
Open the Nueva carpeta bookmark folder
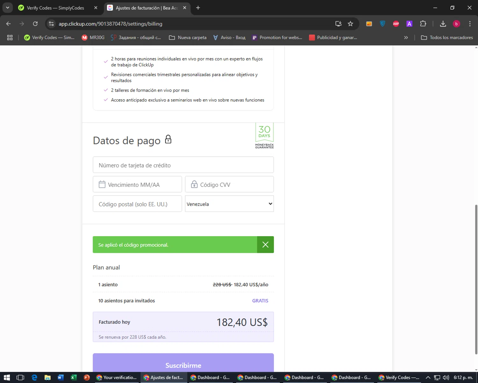pyautogui.click(x=188, y=37)
